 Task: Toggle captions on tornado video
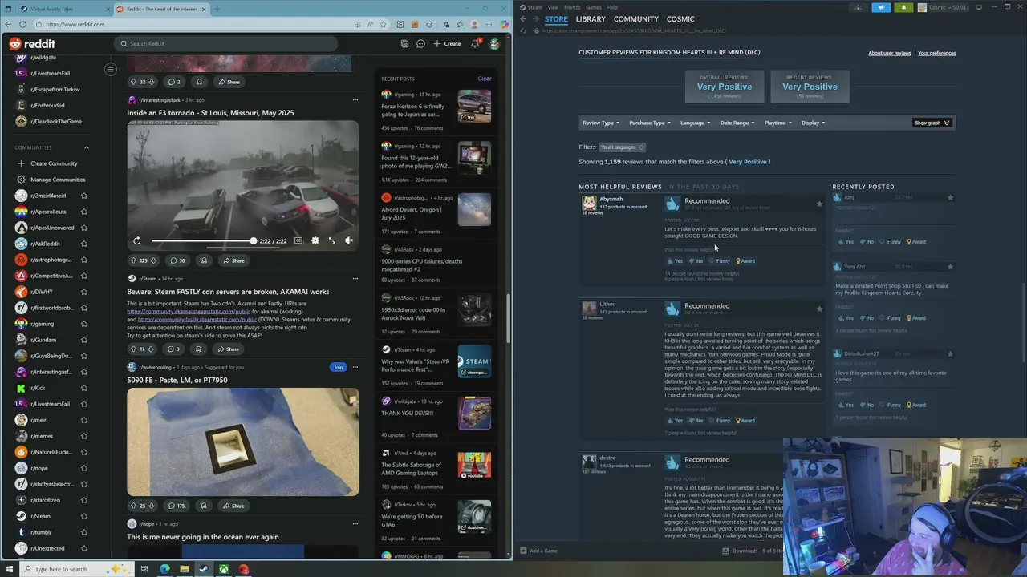(298, 240)
